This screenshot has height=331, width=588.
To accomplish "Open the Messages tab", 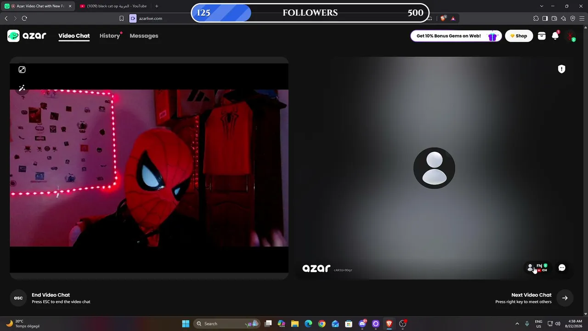I will pos(144,36).
